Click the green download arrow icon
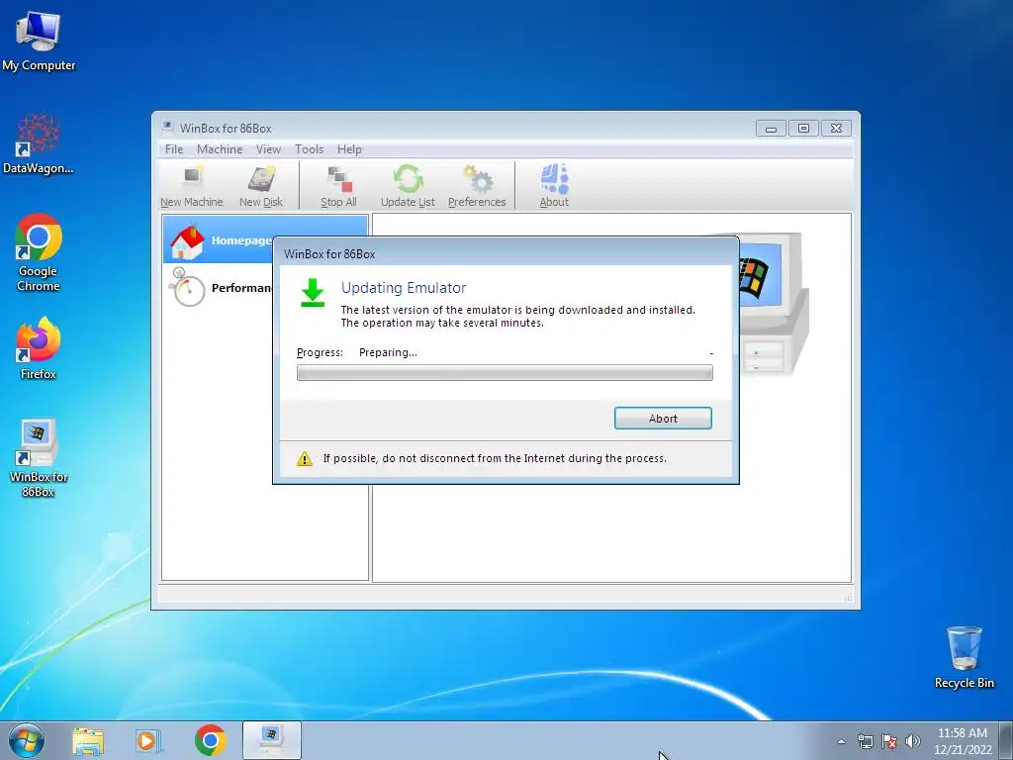1013x760 pixels. click(313, 293)
